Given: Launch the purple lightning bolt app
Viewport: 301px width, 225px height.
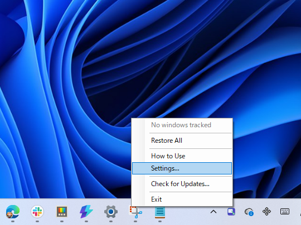Looking at the screenshot, I should (86, 212).
